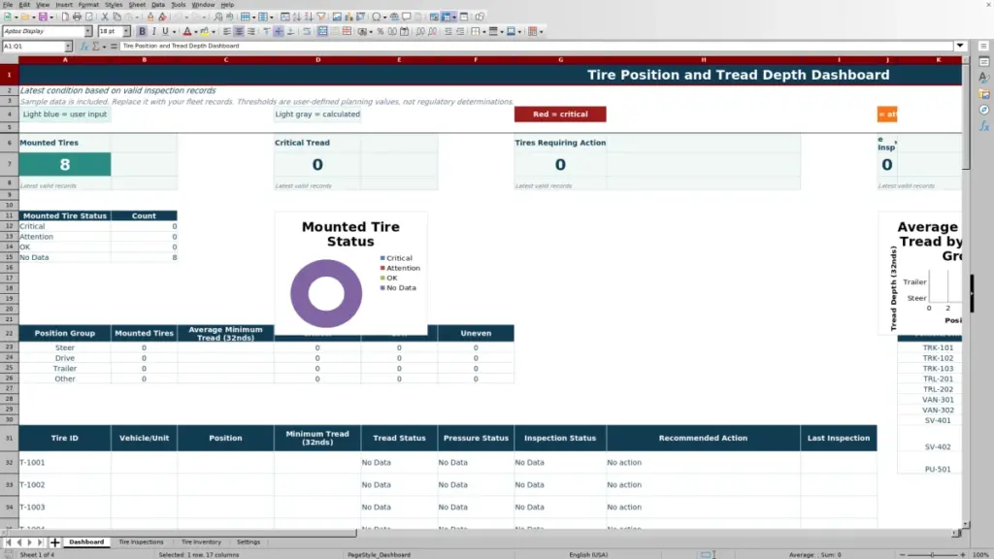Switch to Tire Inspections sheet tab
Viewport: 994px width, 559px height.
141,542
